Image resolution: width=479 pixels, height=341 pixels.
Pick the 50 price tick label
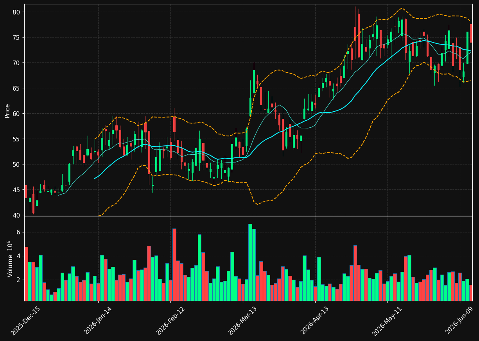pyautogui.click(x=16, y=164)
